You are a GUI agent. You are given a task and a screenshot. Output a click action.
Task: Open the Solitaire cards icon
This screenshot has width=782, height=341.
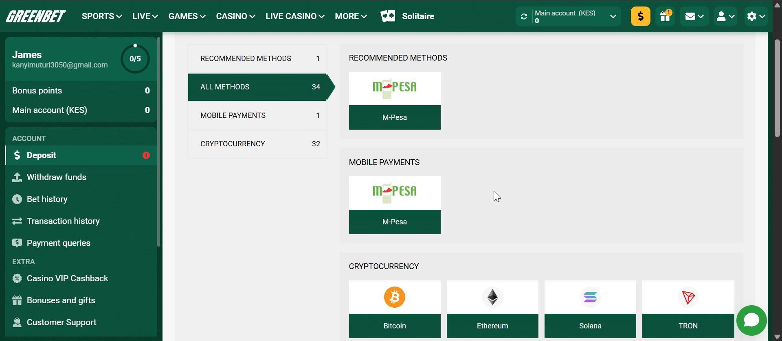[388, 16]
